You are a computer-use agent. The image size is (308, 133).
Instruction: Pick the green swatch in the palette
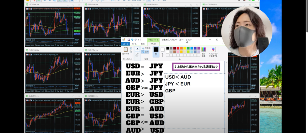pos(188,48)
